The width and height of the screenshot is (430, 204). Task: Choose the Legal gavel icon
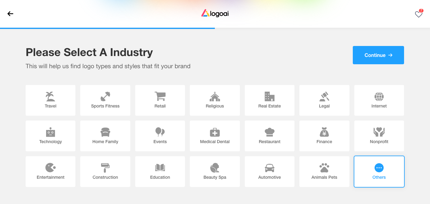[324, 97]
